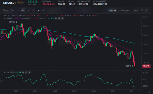Click the €1,615.57 converted price
Image resolution: width=153 pixels, height=94 pixels.
(32, 5)
